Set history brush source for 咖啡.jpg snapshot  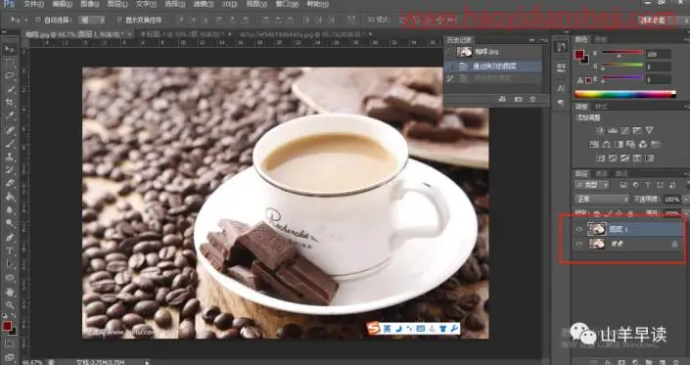tap(450, 52)
